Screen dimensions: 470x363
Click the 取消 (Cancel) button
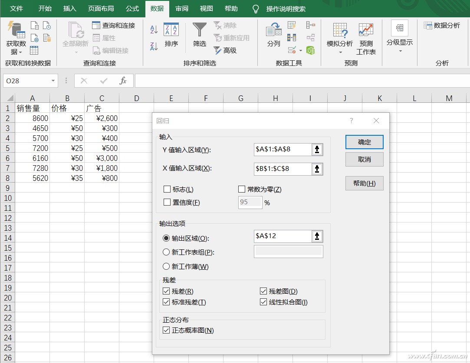point(365,159)
